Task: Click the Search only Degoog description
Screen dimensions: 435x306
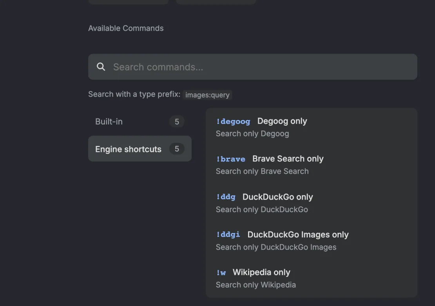Action: point(252,133)
